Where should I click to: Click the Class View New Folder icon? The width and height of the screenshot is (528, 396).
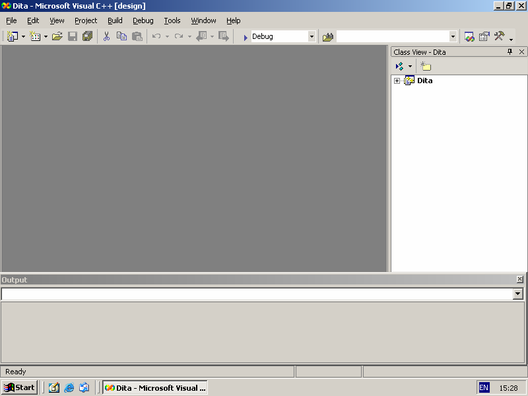[426, 67]
